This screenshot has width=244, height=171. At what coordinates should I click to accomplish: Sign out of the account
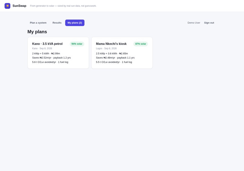[x=209, y=23]
